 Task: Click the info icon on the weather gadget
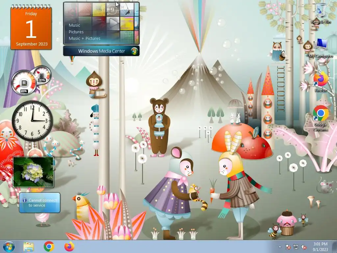tap(25, 200)
